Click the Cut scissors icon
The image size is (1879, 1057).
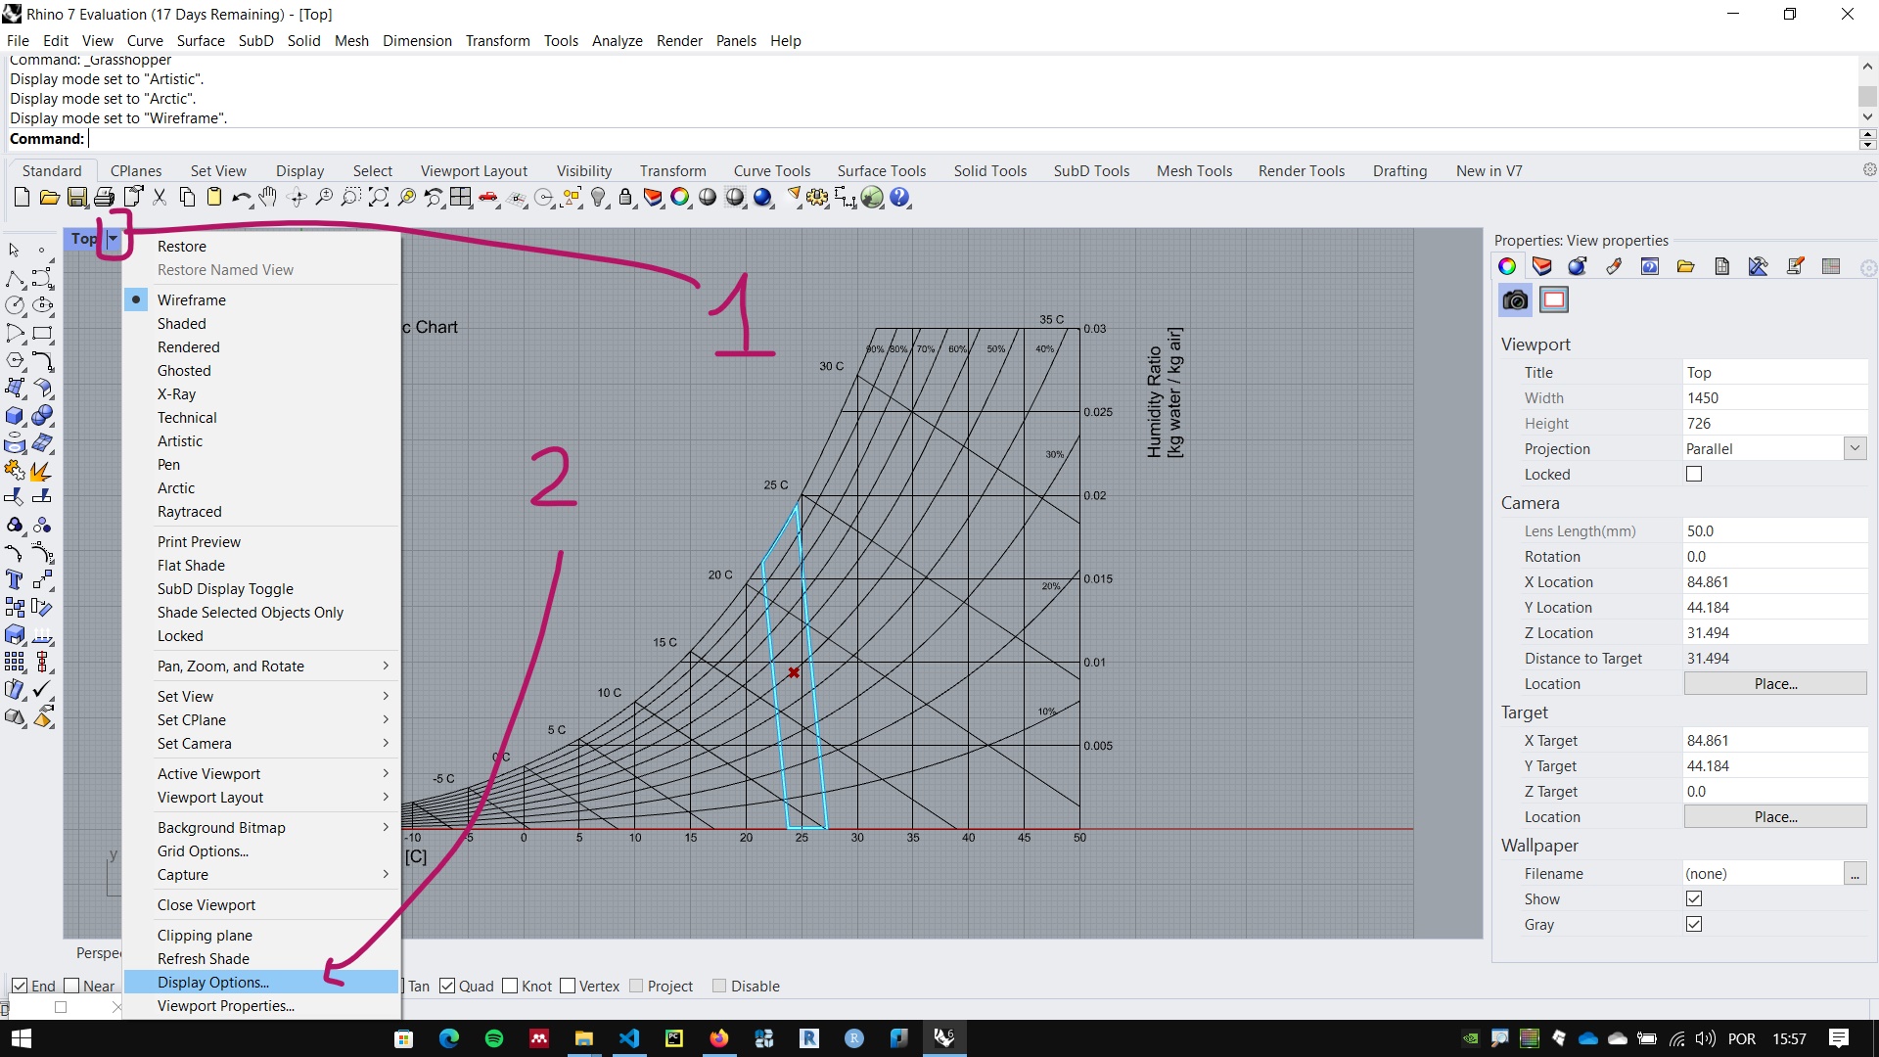click(x=160, y=198)
